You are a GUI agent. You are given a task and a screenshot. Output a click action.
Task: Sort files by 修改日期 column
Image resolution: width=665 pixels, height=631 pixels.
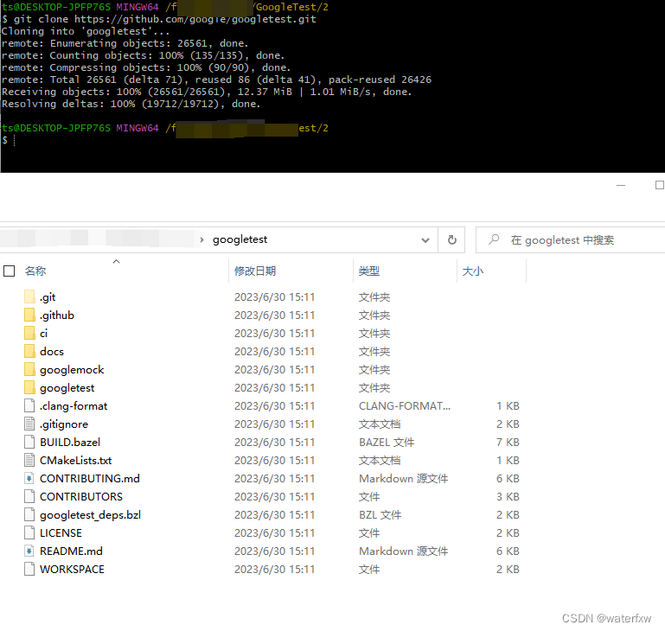pos(255,271)
